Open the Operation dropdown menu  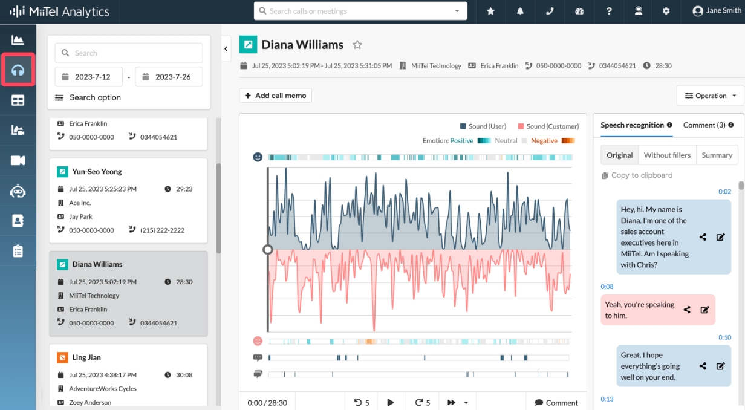(710, 96)
